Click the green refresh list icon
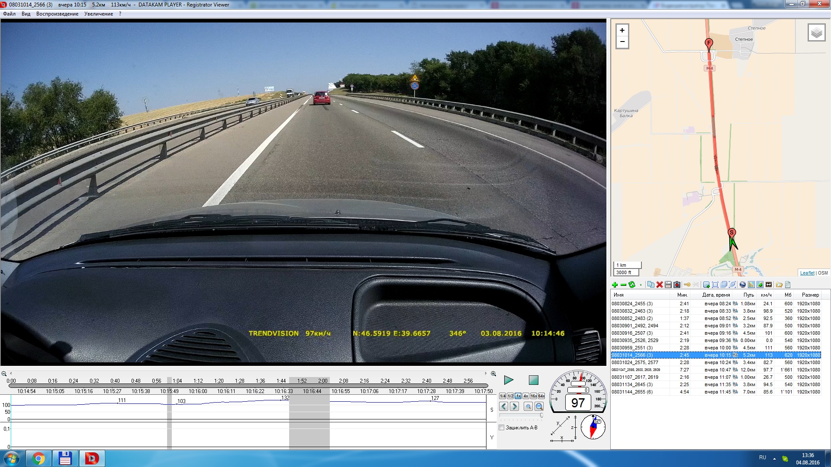This screenshot has width=831, height=467. pos(632,285)
